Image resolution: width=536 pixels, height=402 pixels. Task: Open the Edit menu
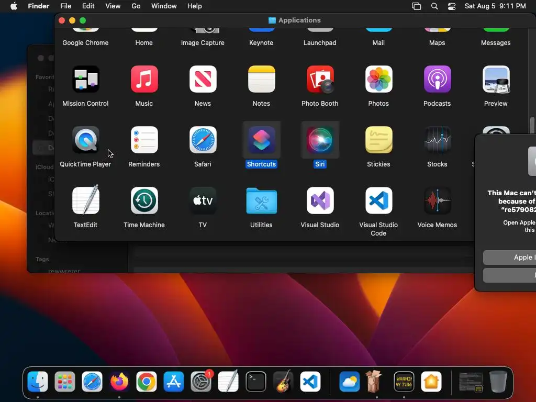point(88,6)
